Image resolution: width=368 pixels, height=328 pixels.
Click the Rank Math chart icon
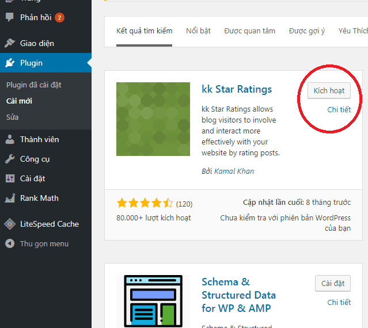click(x=10, y=199)
